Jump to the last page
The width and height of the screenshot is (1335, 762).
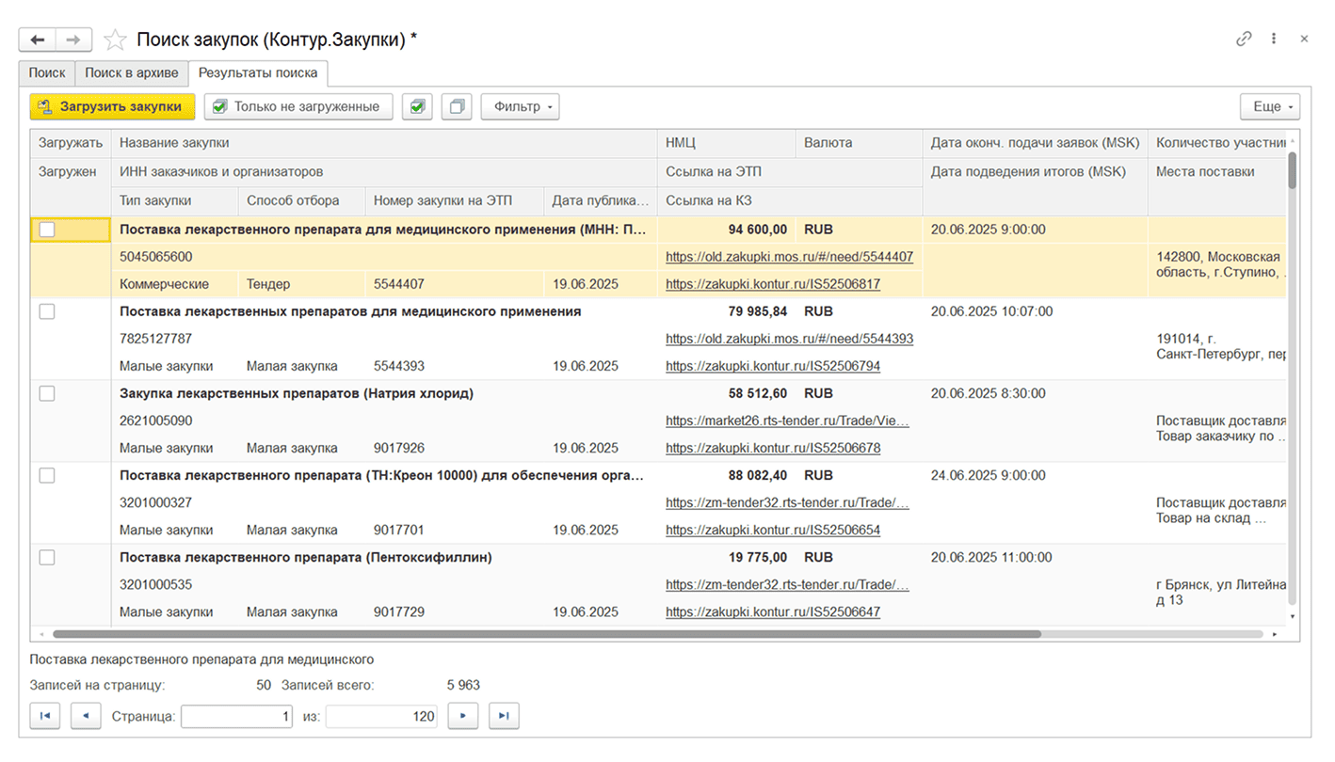504,717
